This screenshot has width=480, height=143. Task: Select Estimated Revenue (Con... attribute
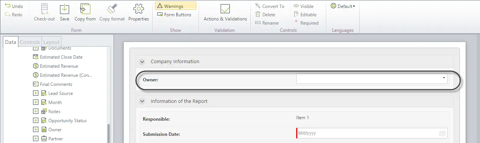(63, 75)
